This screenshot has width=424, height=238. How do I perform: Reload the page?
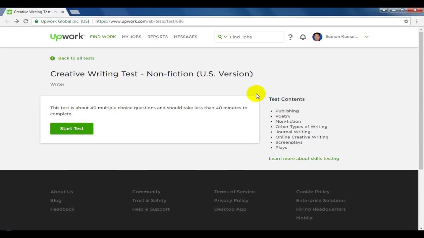pyautogui.click(x=26, y=21)
